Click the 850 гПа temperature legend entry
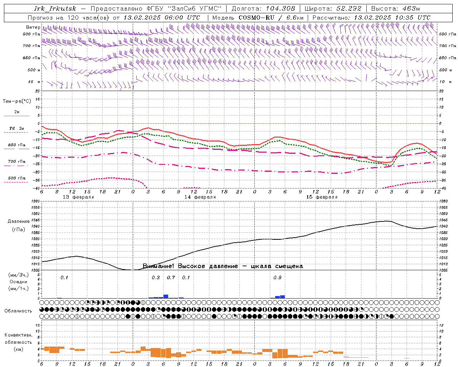Image resolution: width=458 pixels, height=367 pixels. click(16, 145)
